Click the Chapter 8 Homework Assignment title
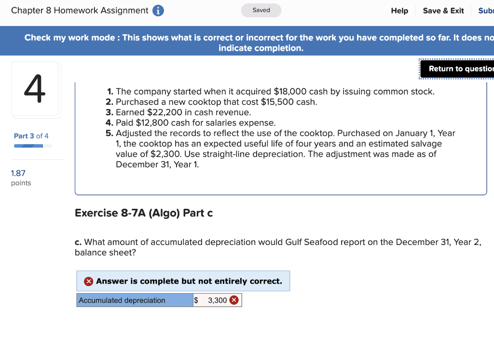The height and width of the screenshot is (340, 494). [79, 10]
